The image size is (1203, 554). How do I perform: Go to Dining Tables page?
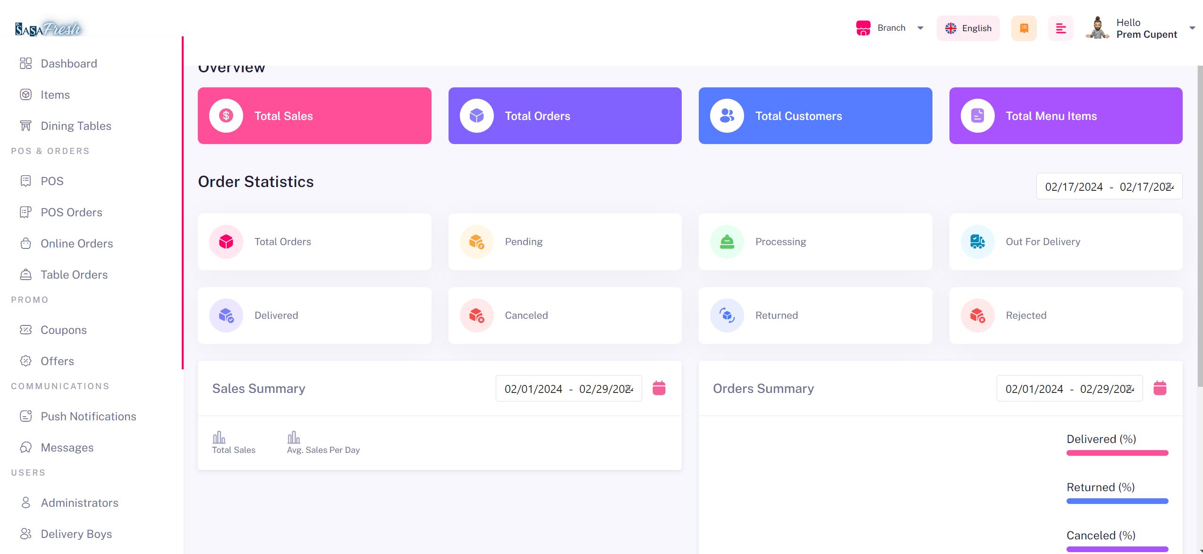click(76, 126)
